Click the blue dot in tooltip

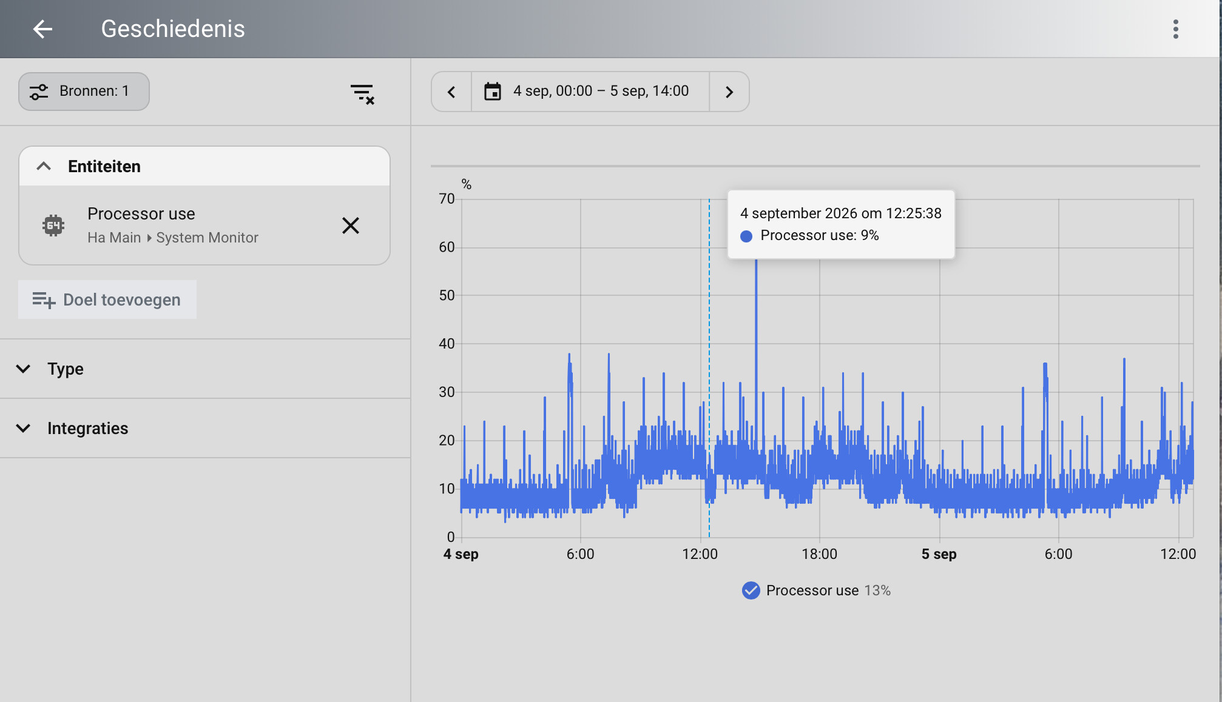(x=746, y=236)
